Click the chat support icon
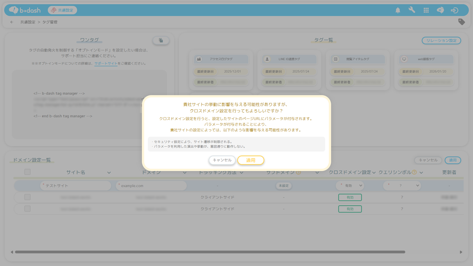473x266 pixels. click(440, 11)
